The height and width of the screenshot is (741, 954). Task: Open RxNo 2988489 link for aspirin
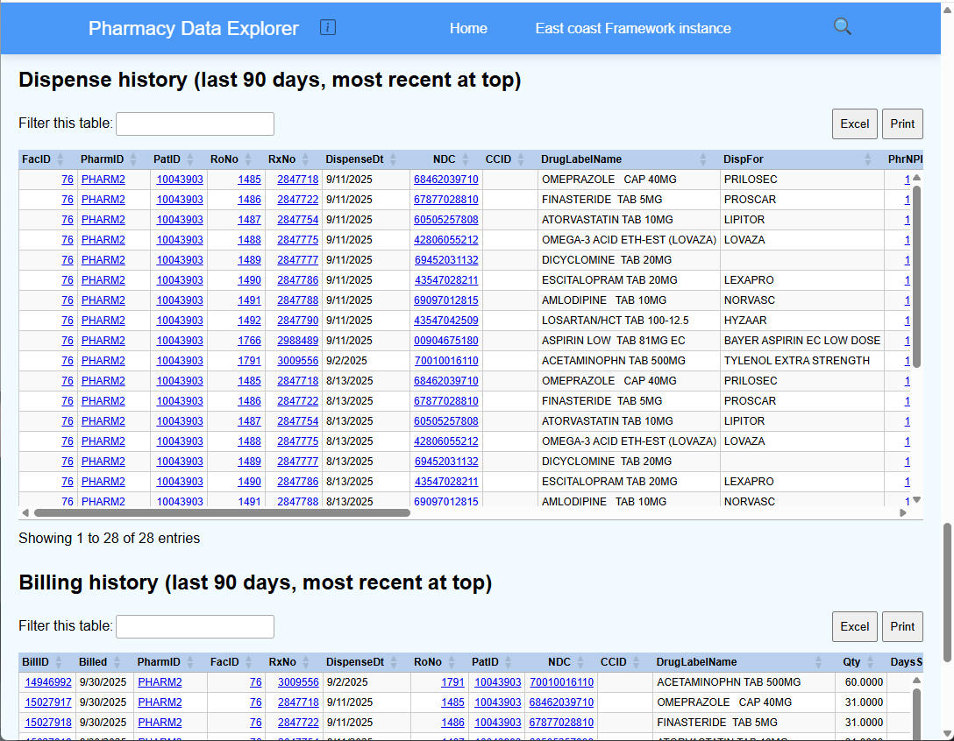point(297,341)
